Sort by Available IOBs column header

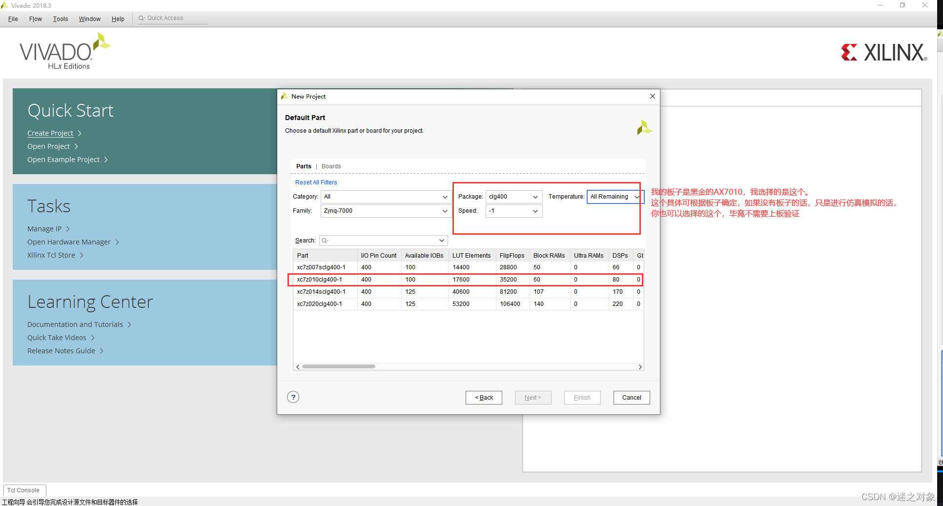pyautogui.click(x=424, y=256)
